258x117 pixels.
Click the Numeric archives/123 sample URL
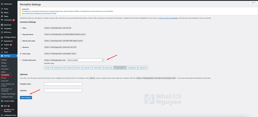point(60,47)
